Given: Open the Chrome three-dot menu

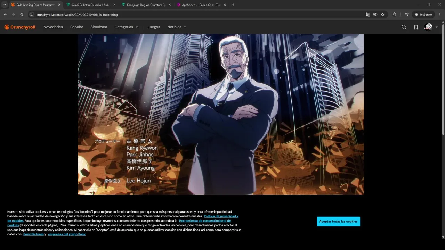Looking at the screenshot, I should 440,15.
